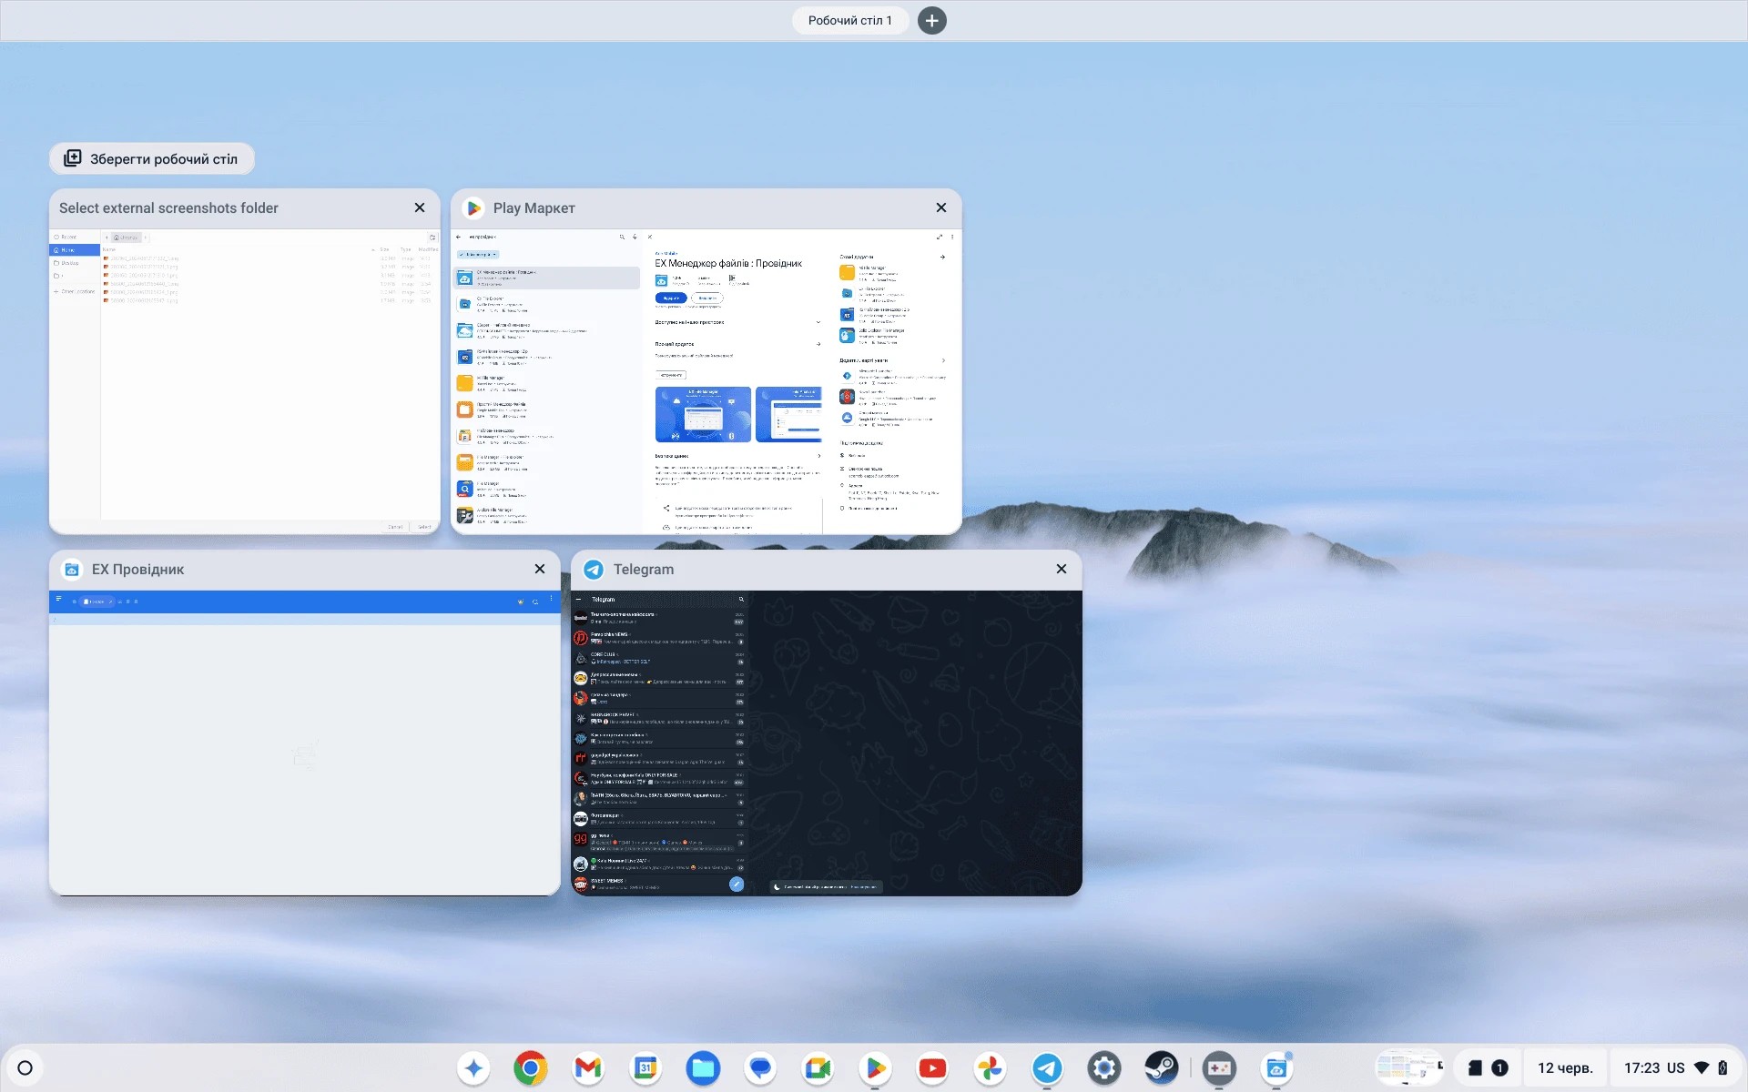Image resolution: width=1748 pixels, height=1092 pixels.
Task: Open Google Calendar shelf icon
Action: pos(645,1067)
